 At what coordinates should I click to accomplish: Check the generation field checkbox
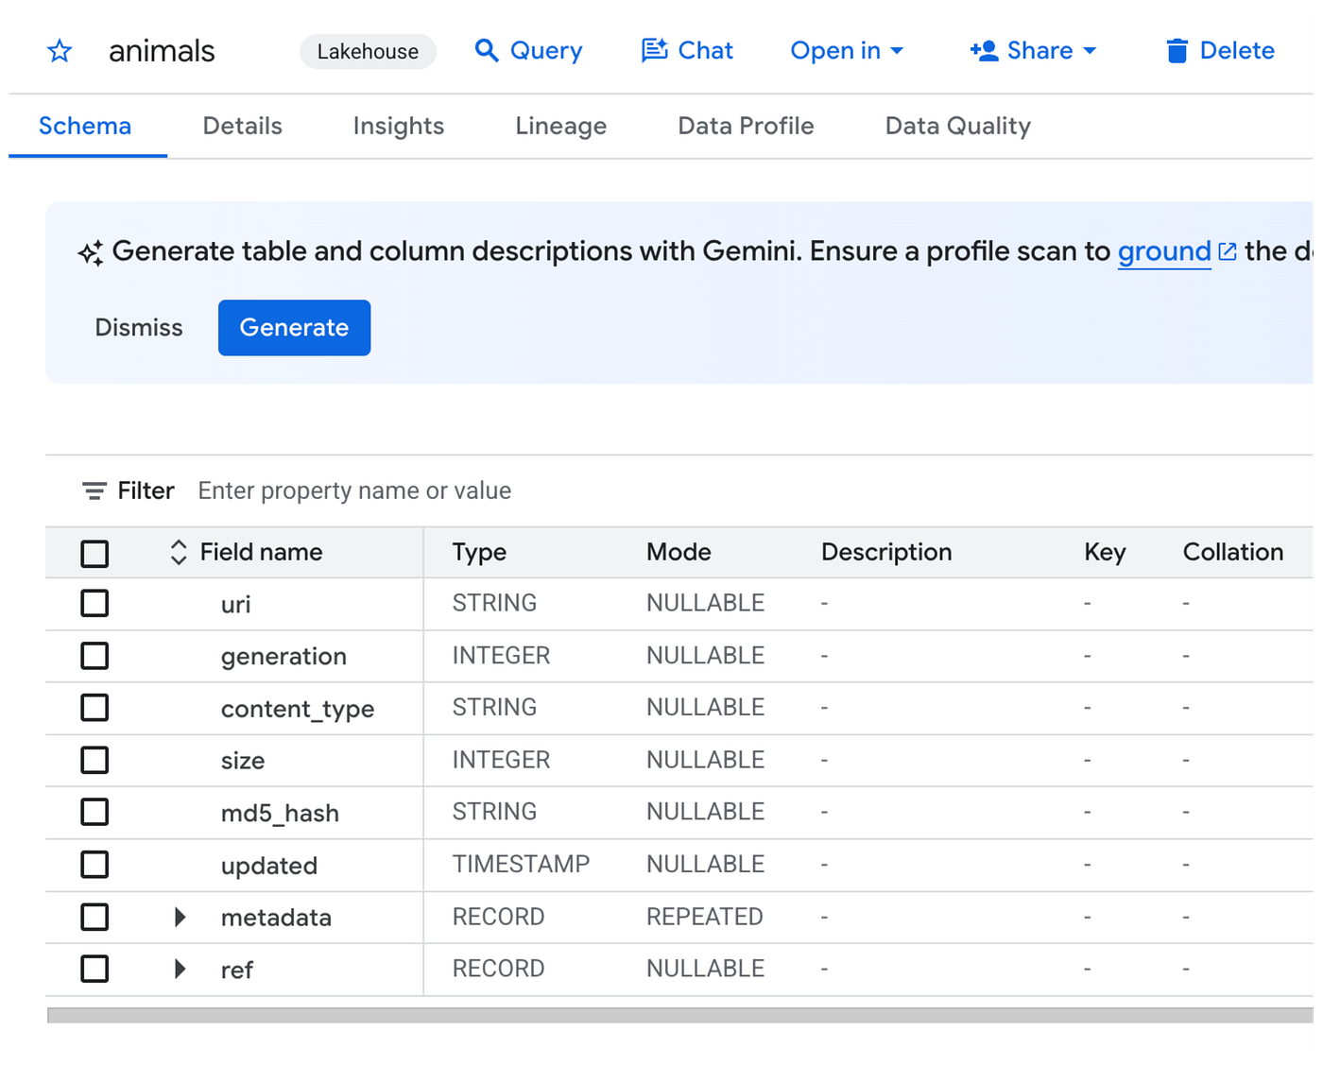[x=94, y=656]
